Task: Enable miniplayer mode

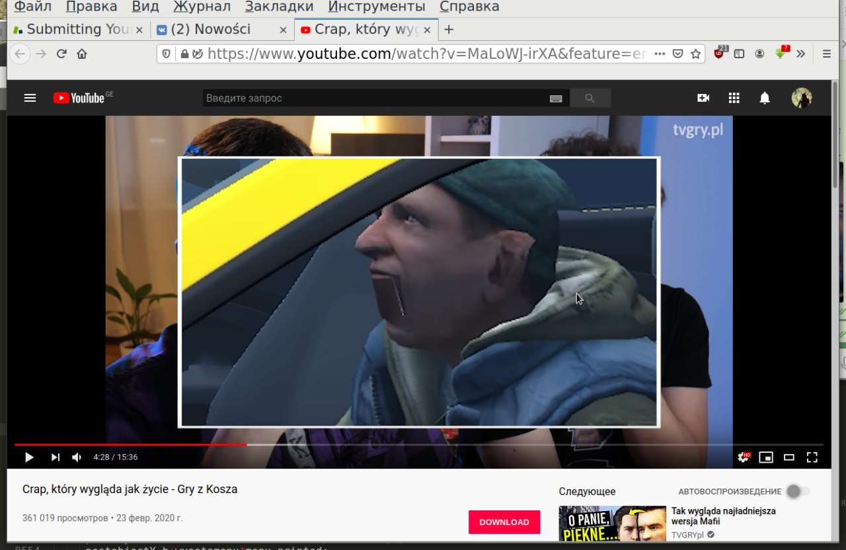Action: [x=766, y=457]
